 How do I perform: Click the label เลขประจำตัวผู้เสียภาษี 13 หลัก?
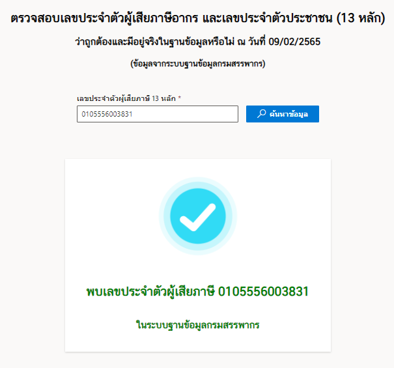[x=126, y=98]
